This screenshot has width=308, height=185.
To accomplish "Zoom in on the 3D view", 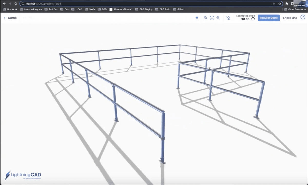I will [218, 18].
